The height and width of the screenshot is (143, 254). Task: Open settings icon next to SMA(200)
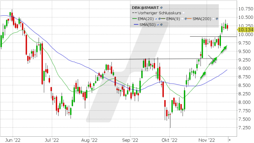click(x=217, y=19)
